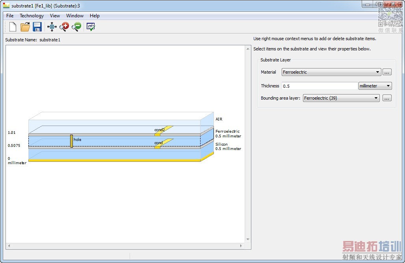Open the Window menu
This screenshot has width=405, height=263.
pyautogui.click(x=74, y=16)
